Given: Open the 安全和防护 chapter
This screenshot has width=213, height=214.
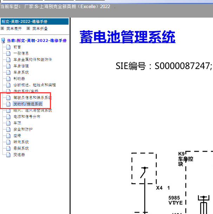Looking at the screenshot, I should [23, 130].
